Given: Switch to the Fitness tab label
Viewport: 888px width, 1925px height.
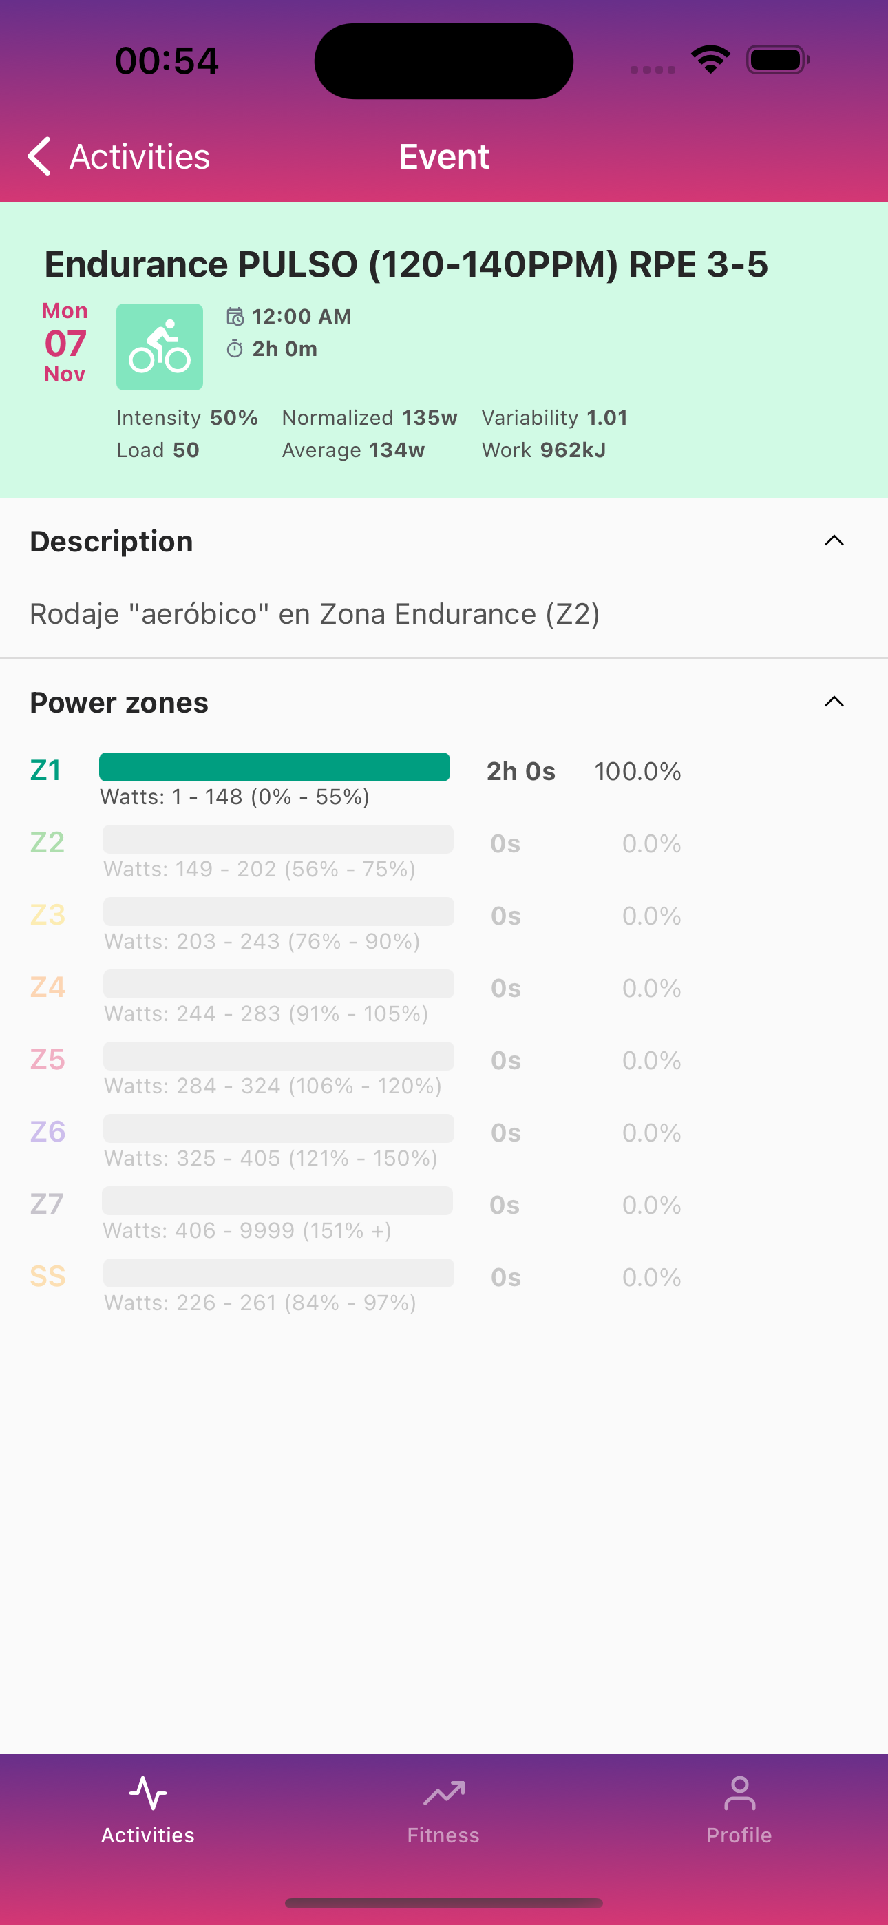Looking at the screenshot, I should [443, 1835].
